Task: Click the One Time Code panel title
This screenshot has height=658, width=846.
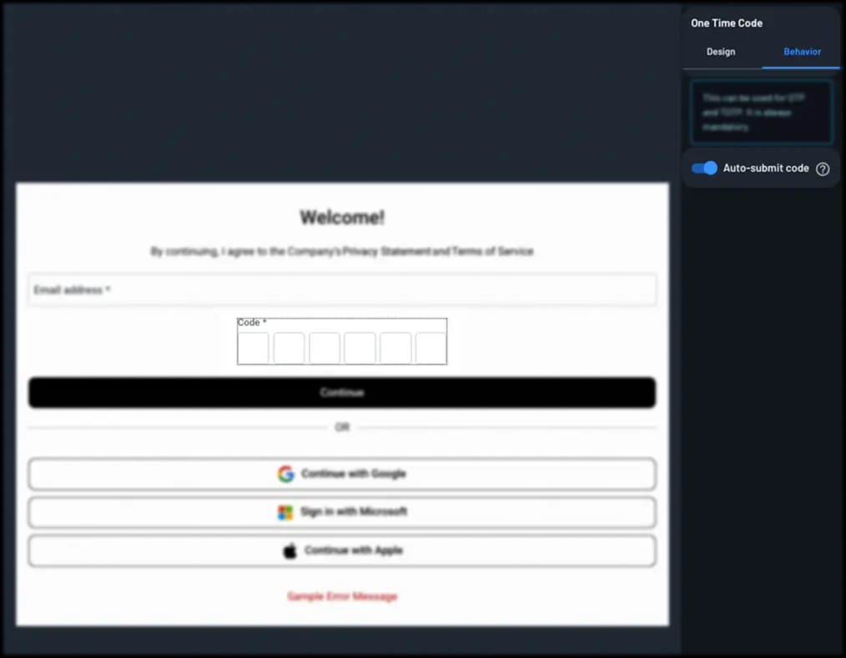Action: pos(727,23)
